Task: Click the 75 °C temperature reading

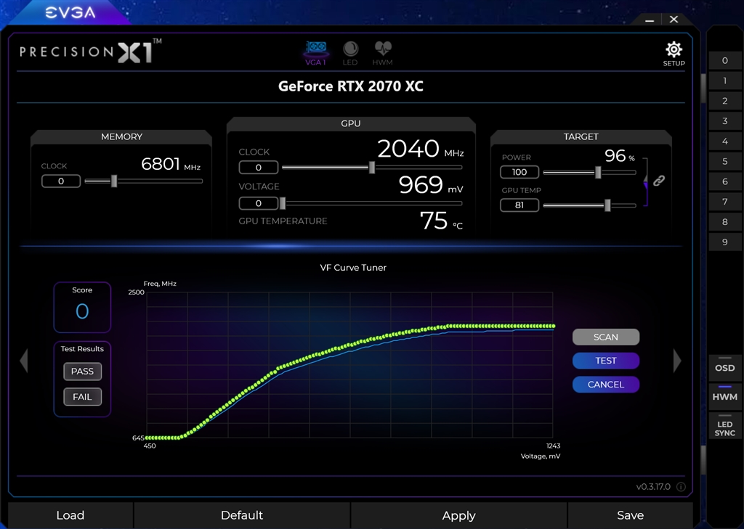Action: click(x=441, y=221)
